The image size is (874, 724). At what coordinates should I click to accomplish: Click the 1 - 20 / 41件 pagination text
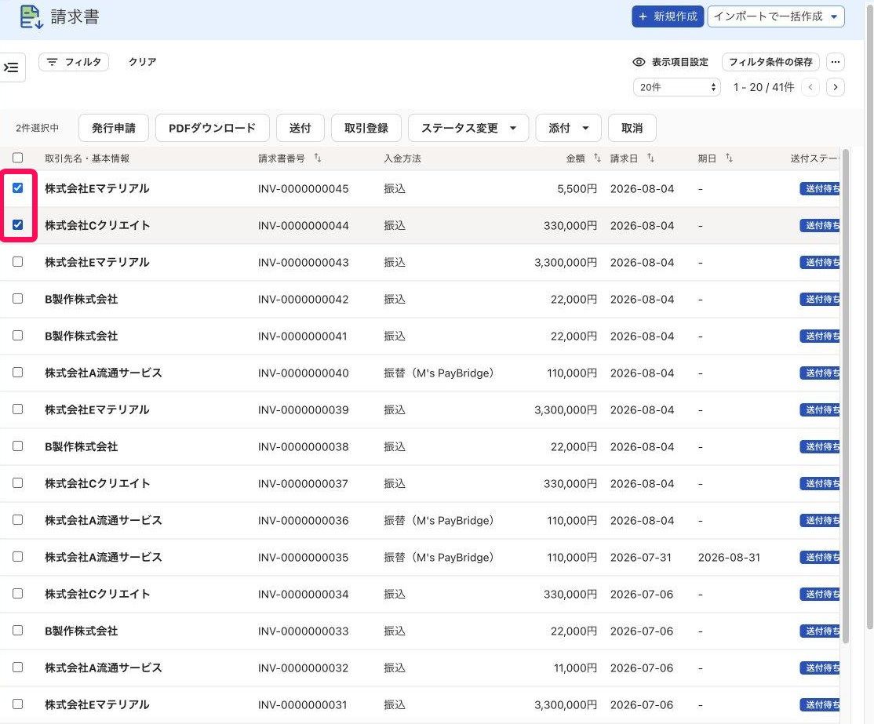(763, 87)
